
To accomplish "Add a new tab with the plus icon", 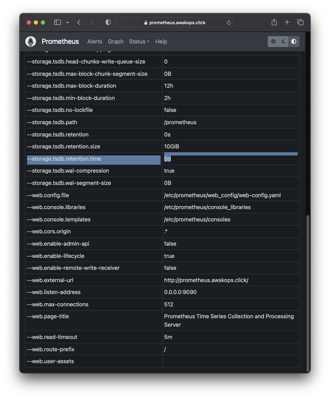I will pyautogui.click(x=287, y=22).
